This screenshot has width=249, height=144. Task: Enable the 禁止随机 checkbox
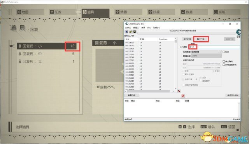point(224,61)
